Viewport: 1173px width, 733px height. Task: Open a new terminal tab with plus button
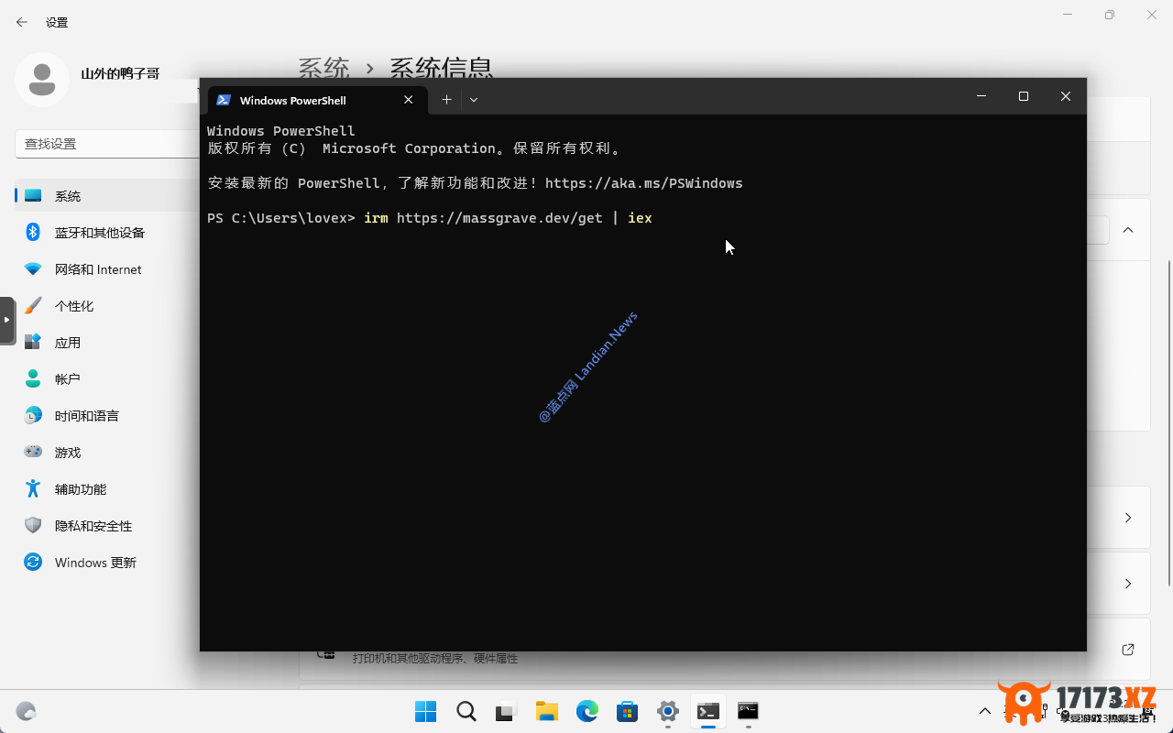coord(446,100)
